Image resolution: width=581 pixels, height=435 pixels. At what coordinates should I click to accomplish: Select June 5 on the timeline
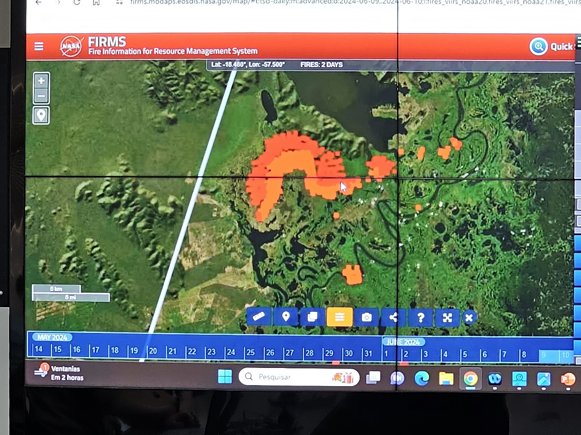(464, 354)
